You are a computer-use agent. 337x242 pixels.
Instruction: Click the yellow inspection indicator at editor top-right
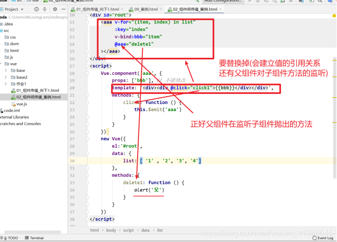click(x=334, y=16)
